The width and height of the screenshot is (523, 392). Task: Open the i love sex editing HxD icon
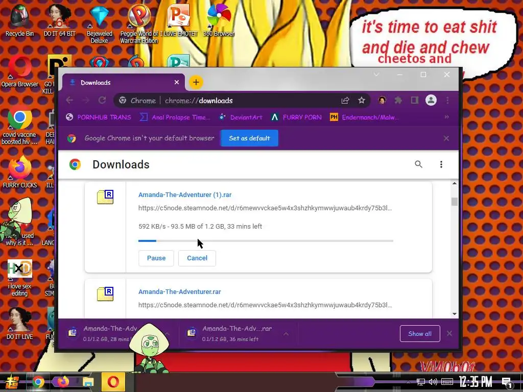pyautogui.click(x=20, y=277)
